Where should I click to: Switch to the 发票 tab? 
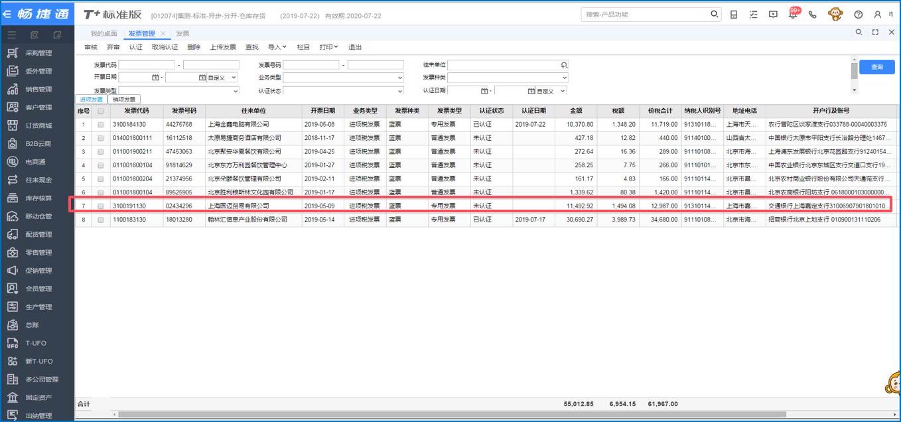(x=182, y=33)
